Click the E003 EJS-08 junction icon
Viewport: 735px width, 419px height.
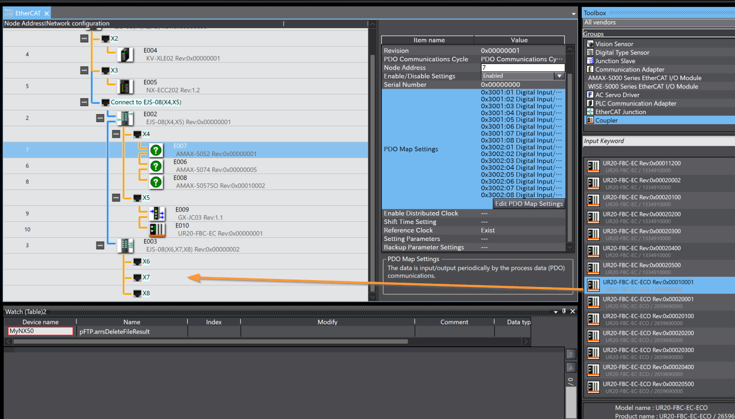click(125, 246)
